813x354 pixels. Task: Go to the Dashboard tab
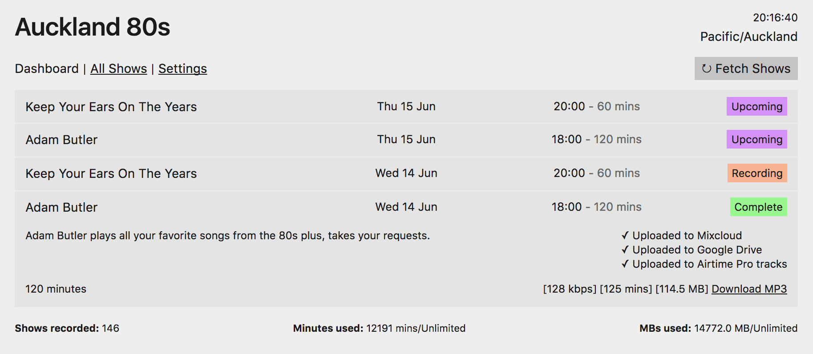click(47, 68)
